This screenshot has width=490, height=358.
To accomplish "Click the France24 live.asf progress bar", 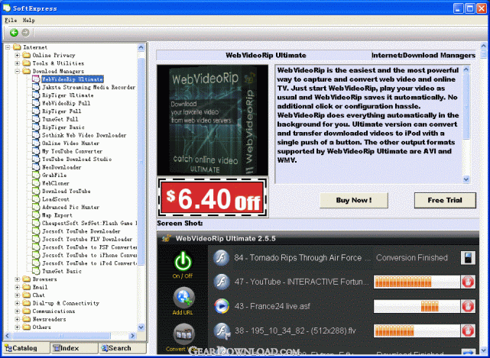I will (x=417, y=306).
